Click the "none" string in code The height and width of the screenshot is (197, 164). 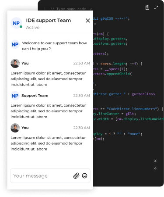pos(134,134)
